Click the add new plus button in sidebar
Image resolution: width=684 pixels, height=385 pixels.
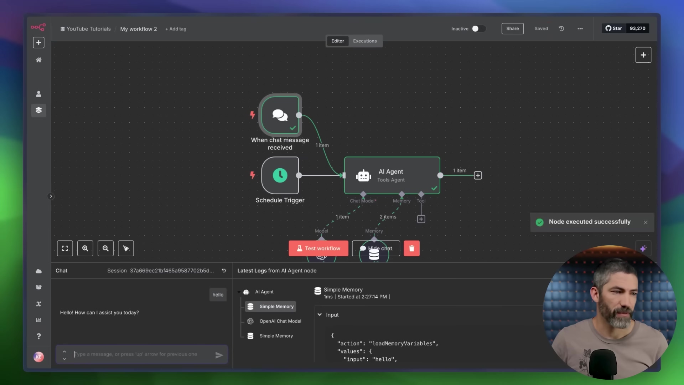(x=38, y=42)
